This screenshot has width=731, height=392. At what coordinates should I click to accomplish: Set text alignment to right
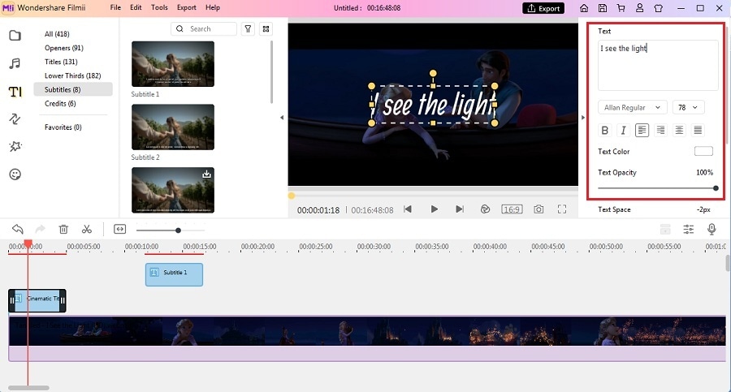coord(660,130)
